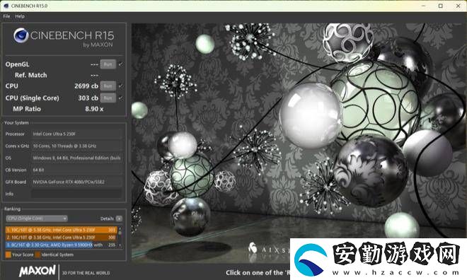Run the CPU benchmark
This screenshot has width=467, height=280.
coord(108,86)
